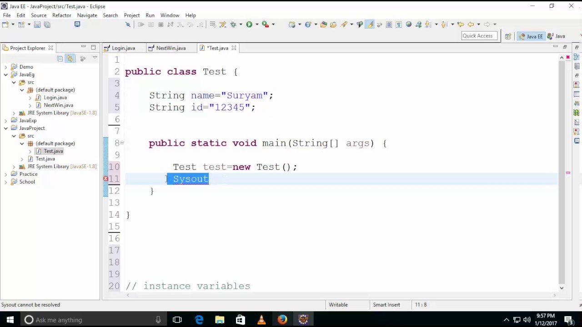This screenshot has height=327, width=582.
Task: Minimize the Project Explorer panel
Action: click(x=83, y=47)
